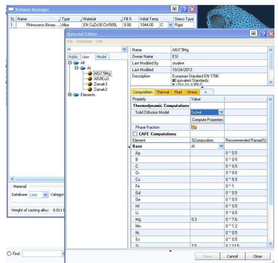Viewport: 278px width, 263px height.
Task: Collapse the left tree panel arrow
Action: 129,147
